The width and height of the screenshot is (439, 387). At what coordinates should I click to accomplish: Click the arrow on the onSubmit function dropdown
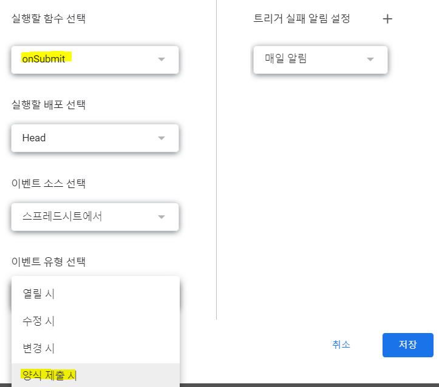tap(162, 59)
